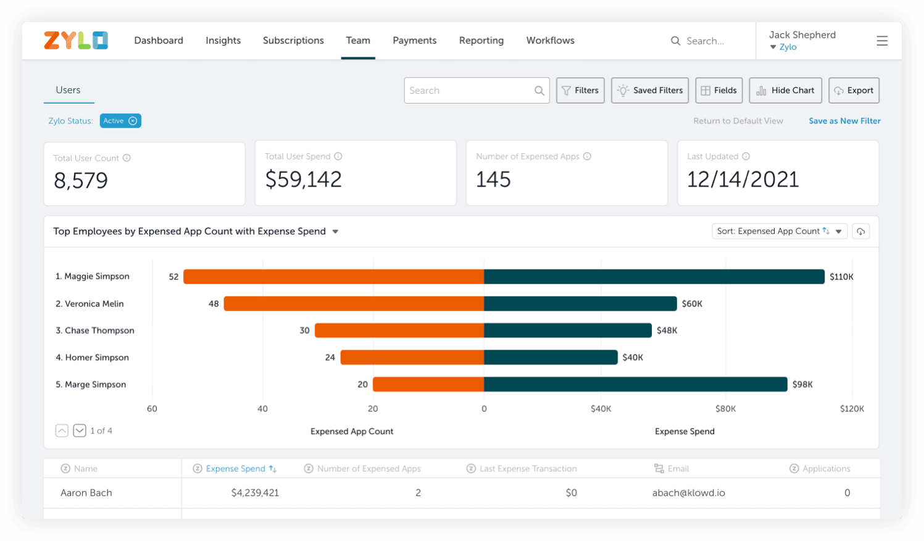
Task: Go to Workflows
Action: (551, 40)
